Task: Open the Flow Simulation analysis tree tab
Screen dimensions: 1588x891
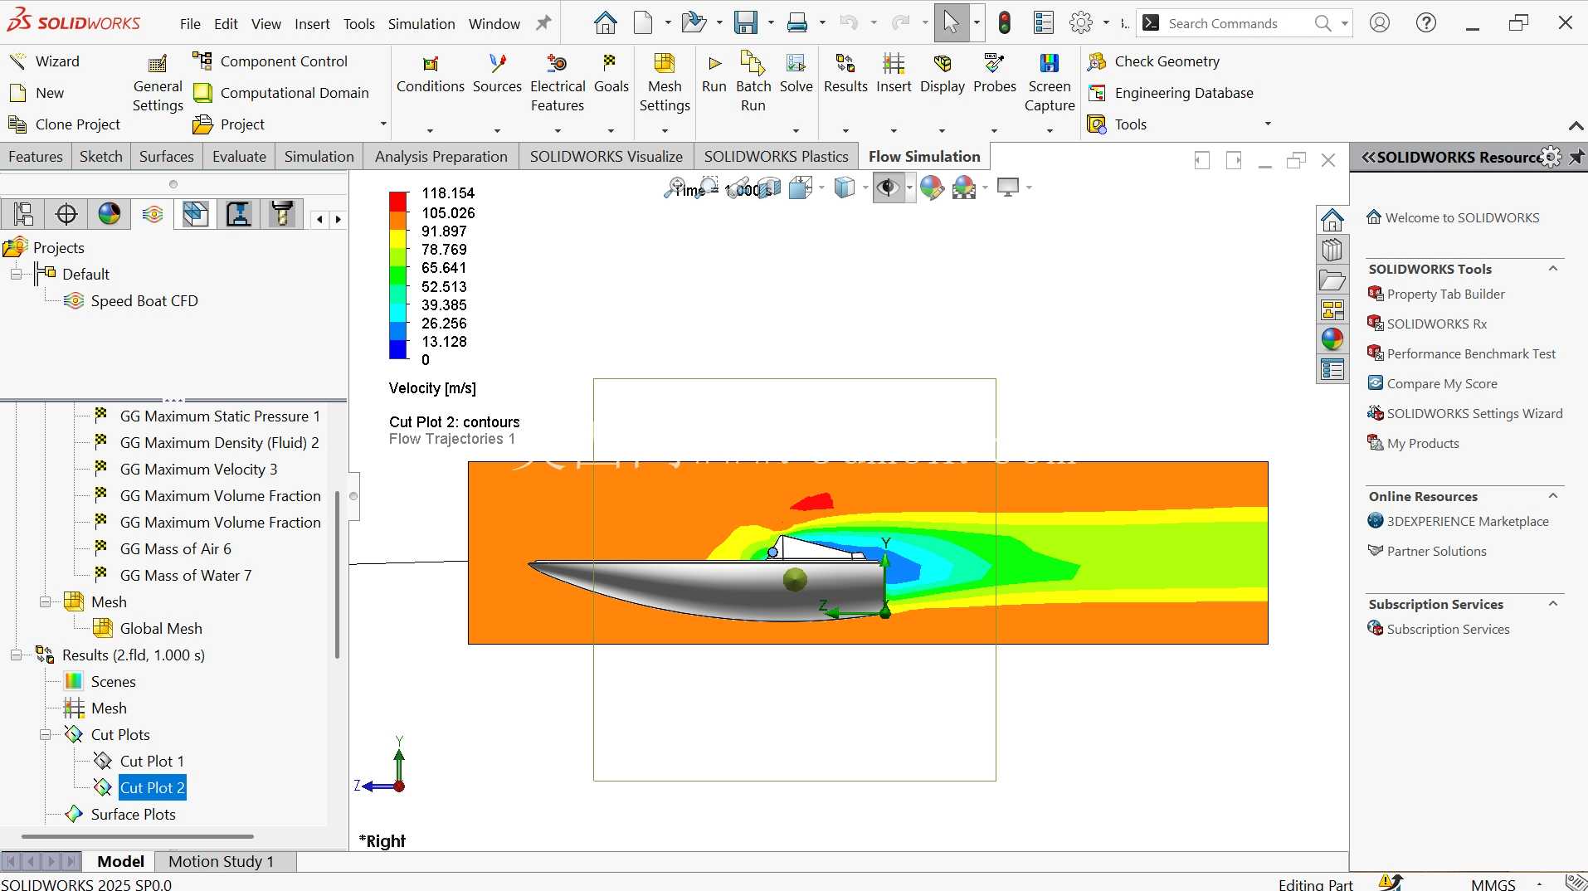Action: [153, 214]
